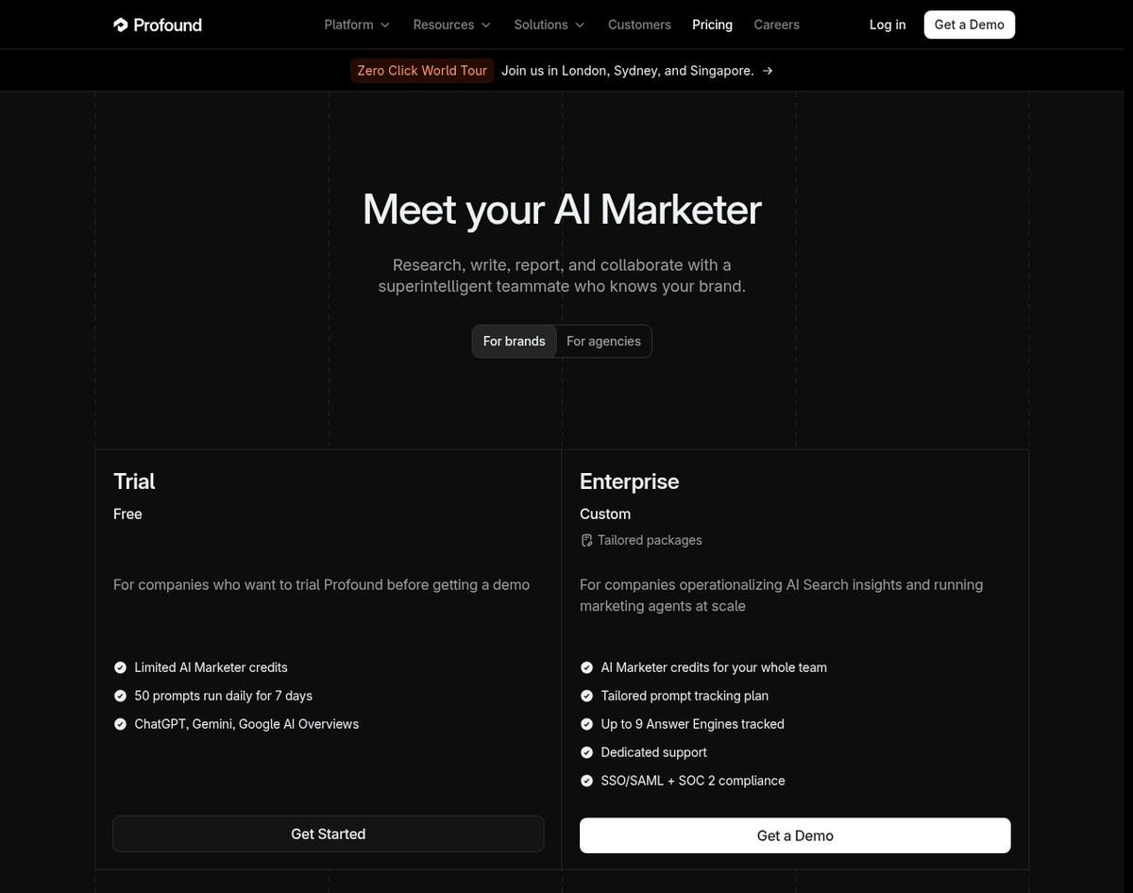1133x893 pixels.
Task: Click the checkmark beside 50 prompts run daily
Action: click(x=120, y=696)
